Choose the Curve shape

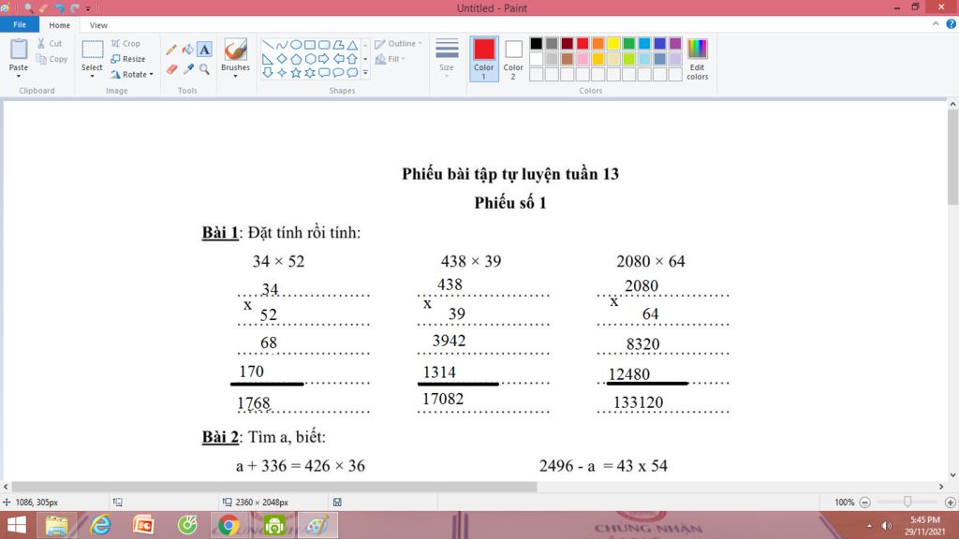(x=281, y=45)
